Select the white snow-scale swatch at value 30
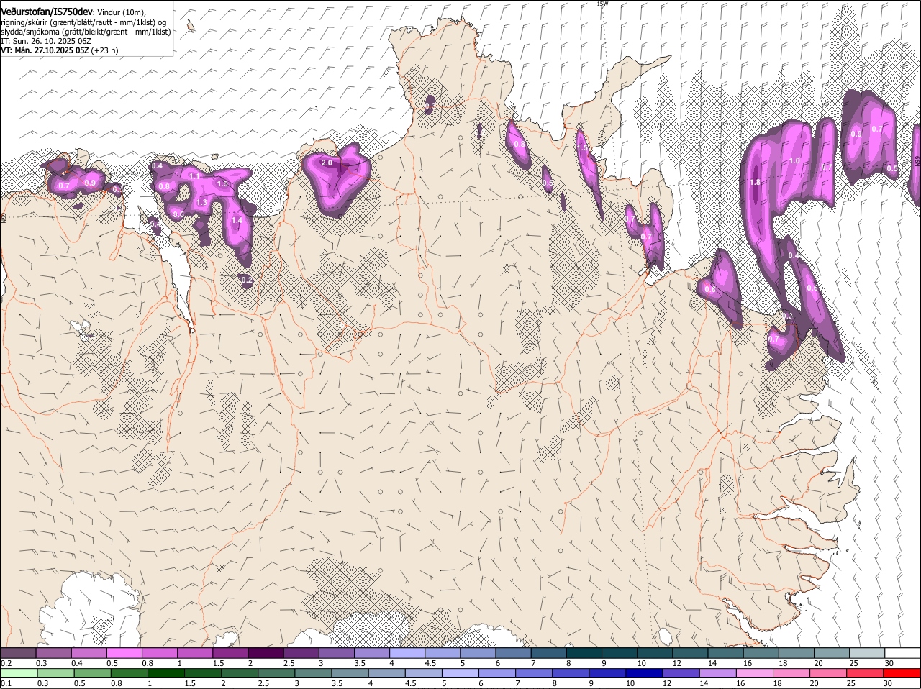 click(902, 653)
